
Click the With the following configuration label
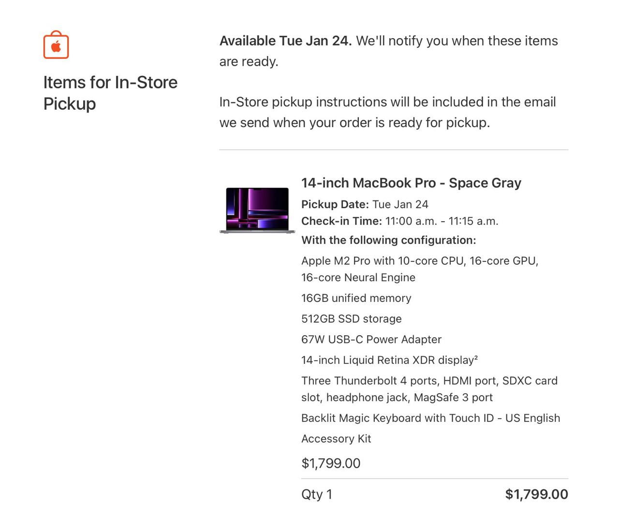[x=388, y=240]
